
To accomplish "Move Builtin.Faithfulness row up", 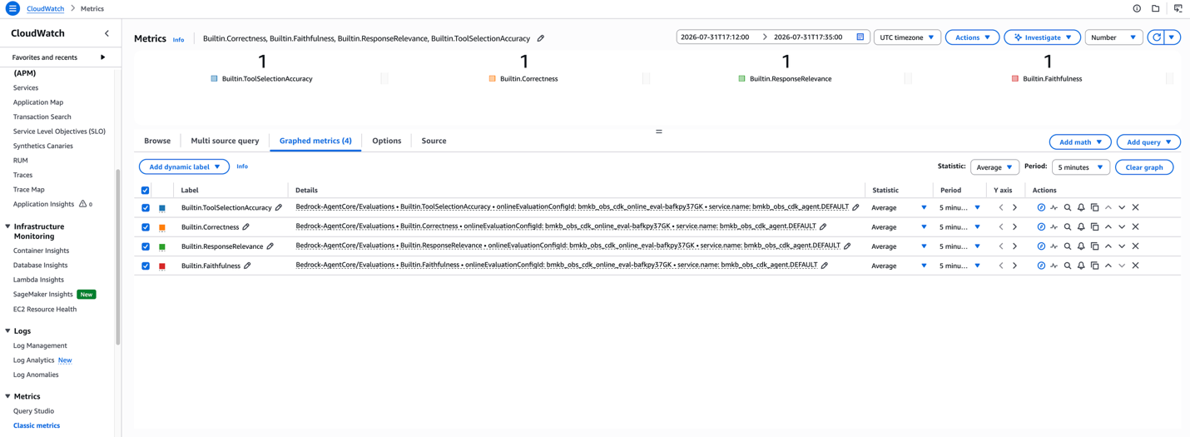I will (x=1108, y=266).
